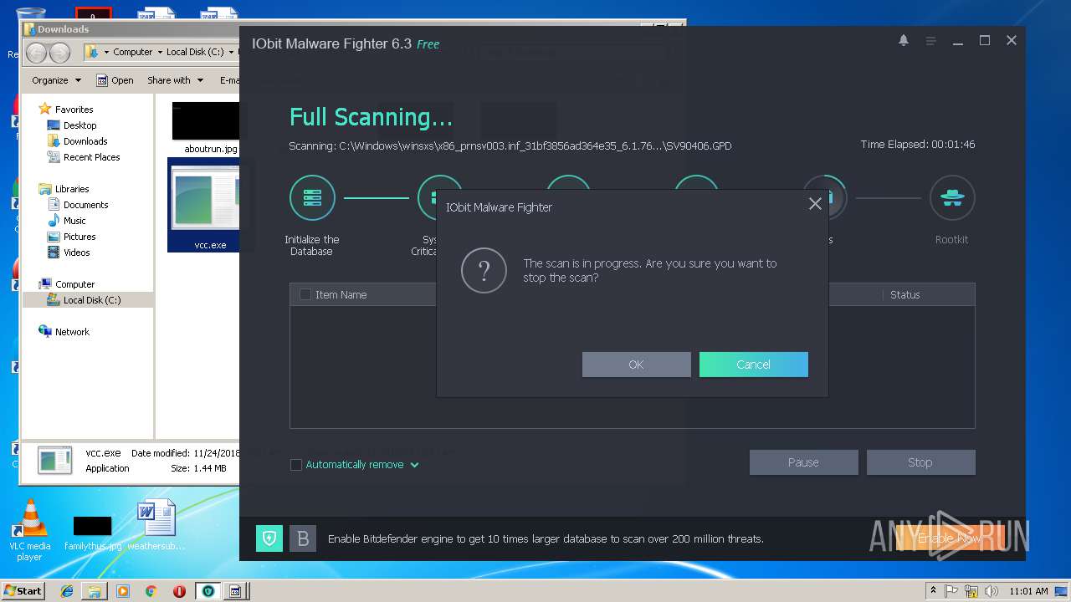
Task: Select Computer in Explorer navigation pane
Action: point(74,284)
